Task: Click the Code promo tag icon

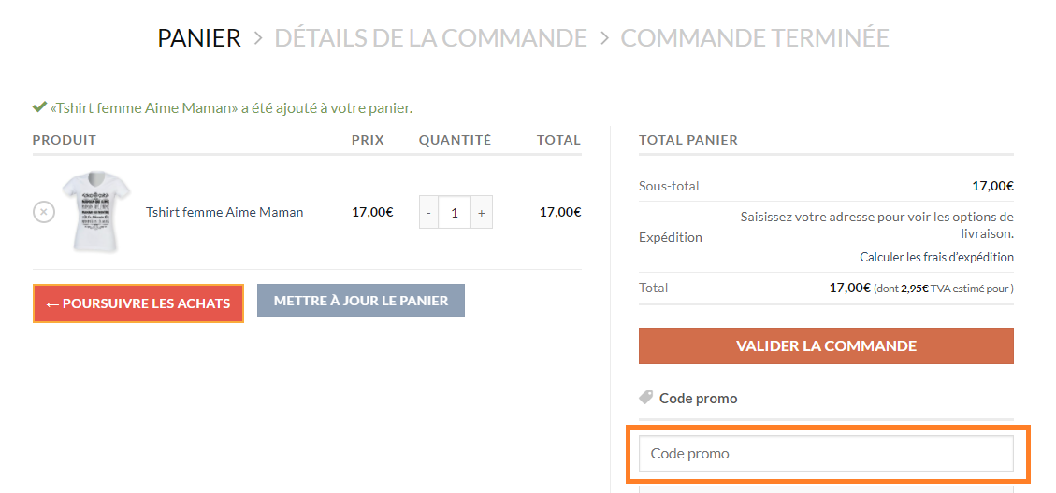Action: (x=646, y=398)
